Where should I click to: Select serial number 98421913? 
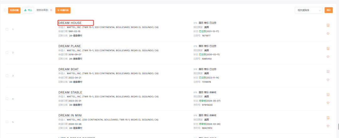click(207, 128)
